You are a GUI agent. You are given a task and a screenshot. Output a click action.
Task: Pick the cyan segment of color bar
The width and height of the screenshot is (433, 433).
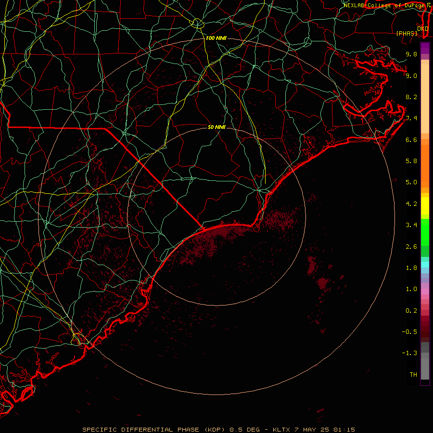pyautogui.click(x=425, y=265)
